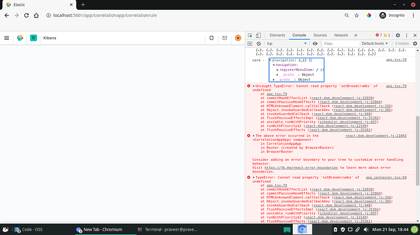Screen dimensions: 420x235
Task: Switch to the Network panel
Action: [341, 35]
